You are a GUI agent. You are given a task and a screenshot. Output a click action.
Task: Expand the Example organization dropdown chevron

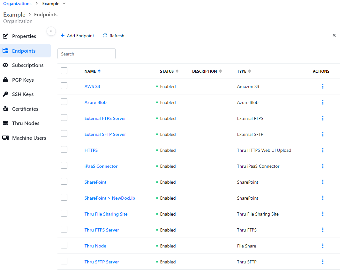tap(64, 4)
